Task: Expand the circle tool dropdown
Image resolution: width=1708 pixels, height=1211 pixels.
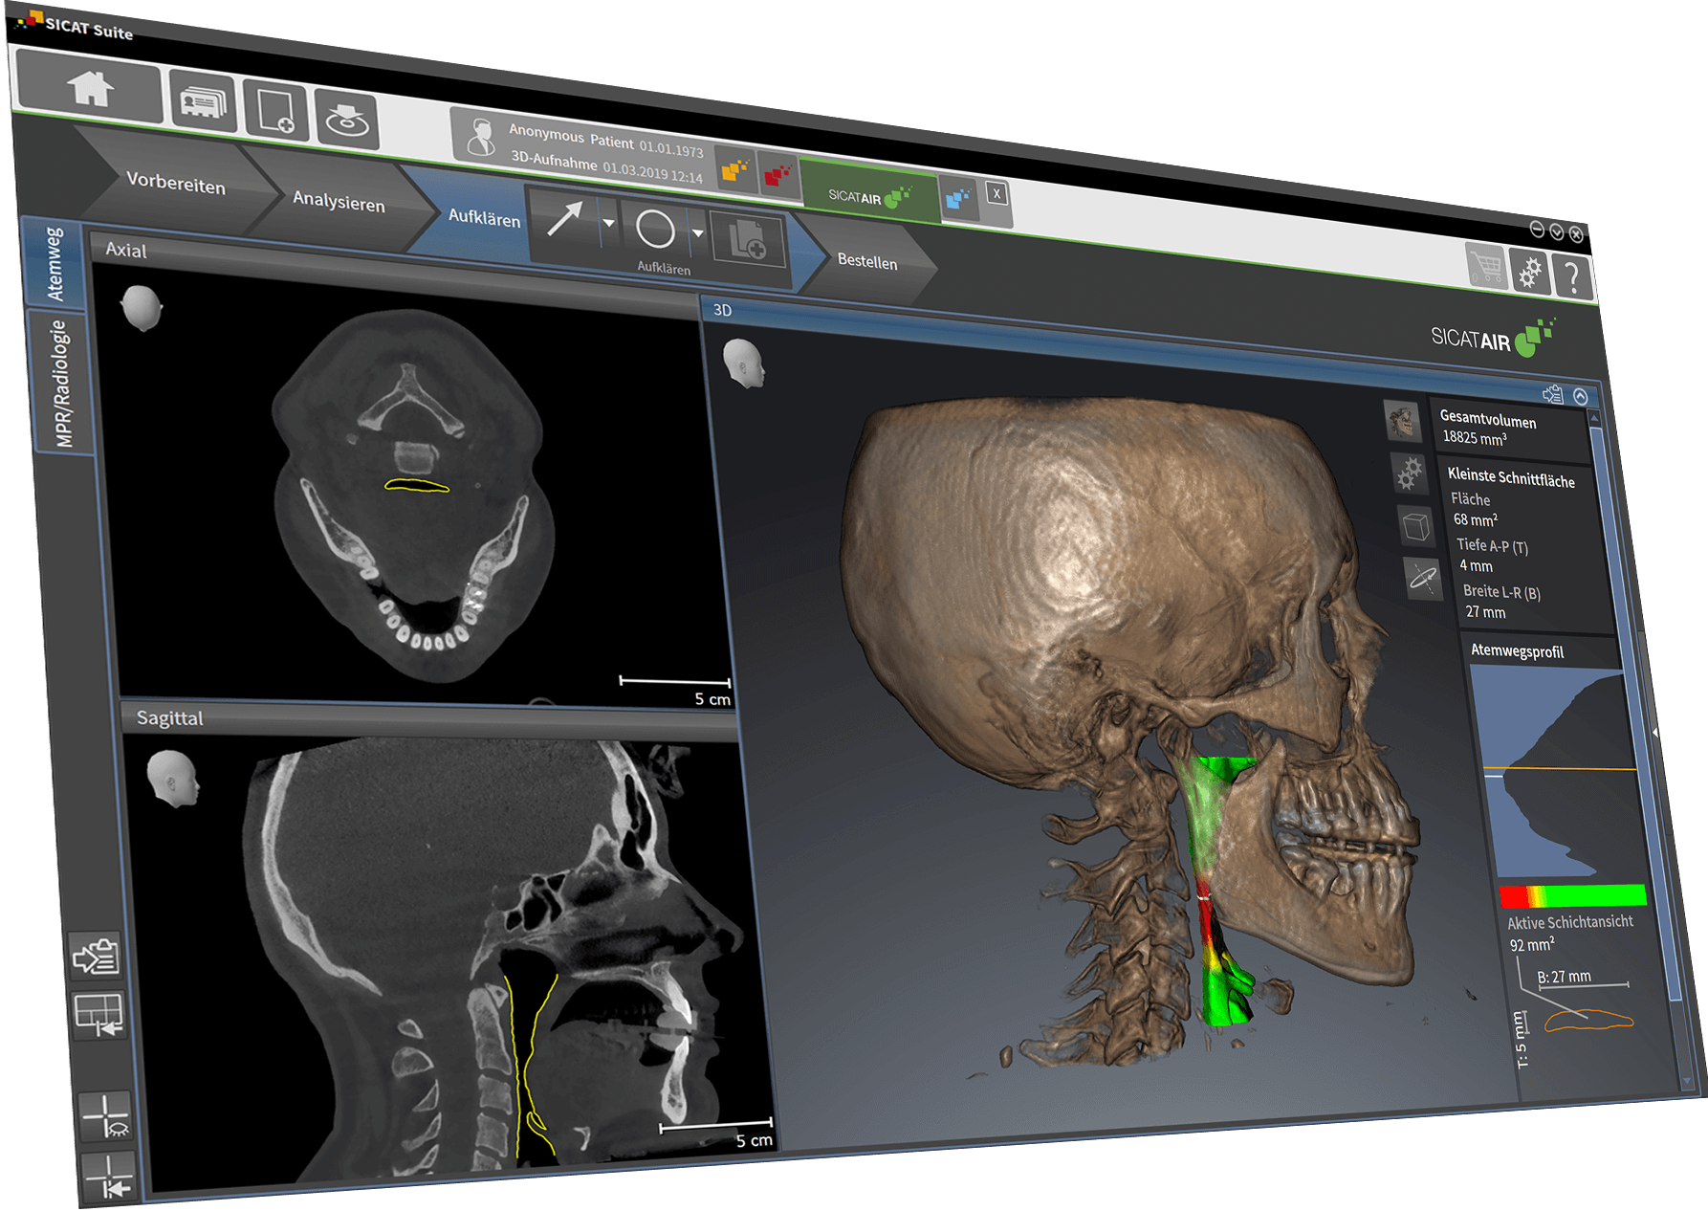Action: point(698,232)
